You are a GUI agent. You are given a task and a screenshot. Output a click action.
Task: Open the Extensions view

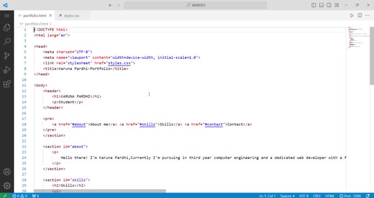point(7,84)
